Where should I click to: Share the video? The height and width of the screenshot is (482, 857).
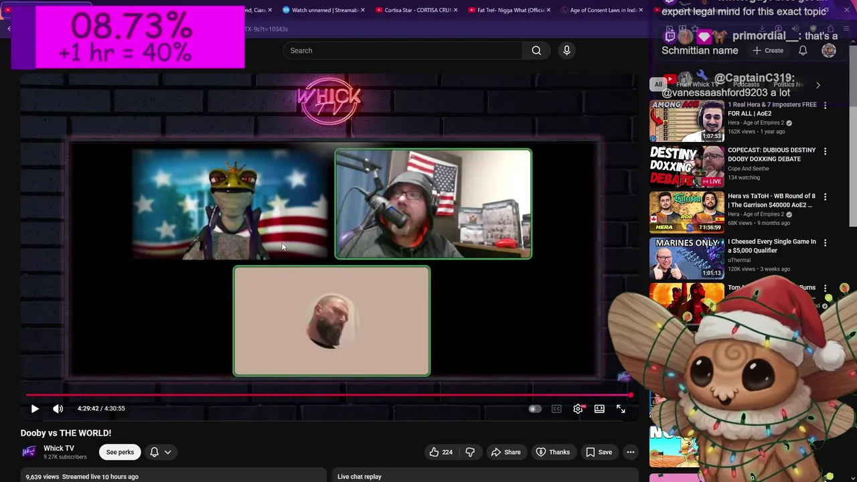point(505,452)
